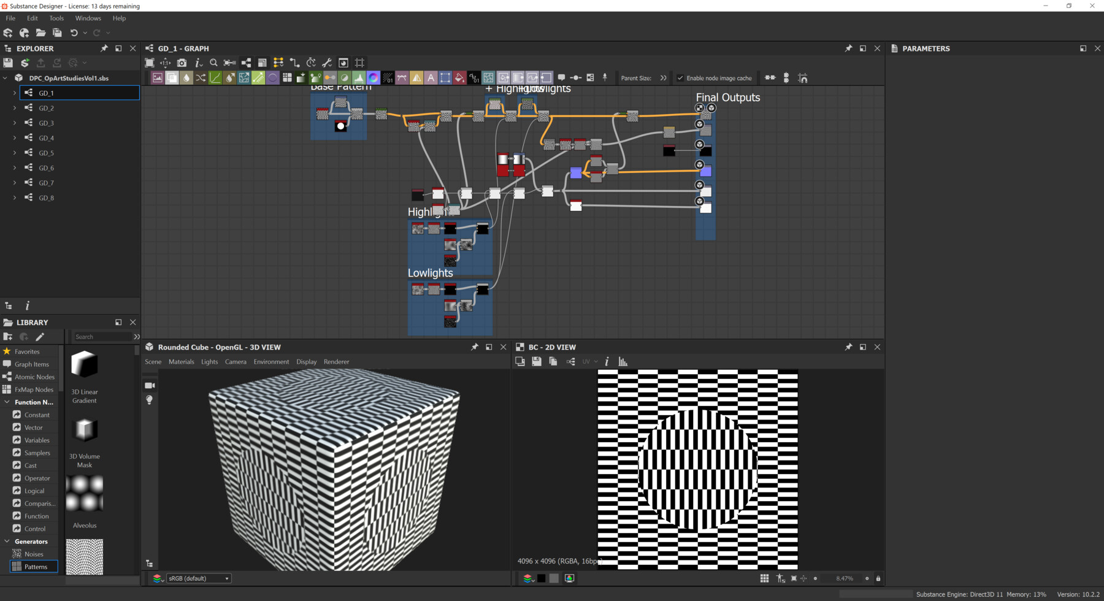This screenshot has width=1104, height=601.
Task: Toggle tiling grid icon in 2D view
Action: 764,578
